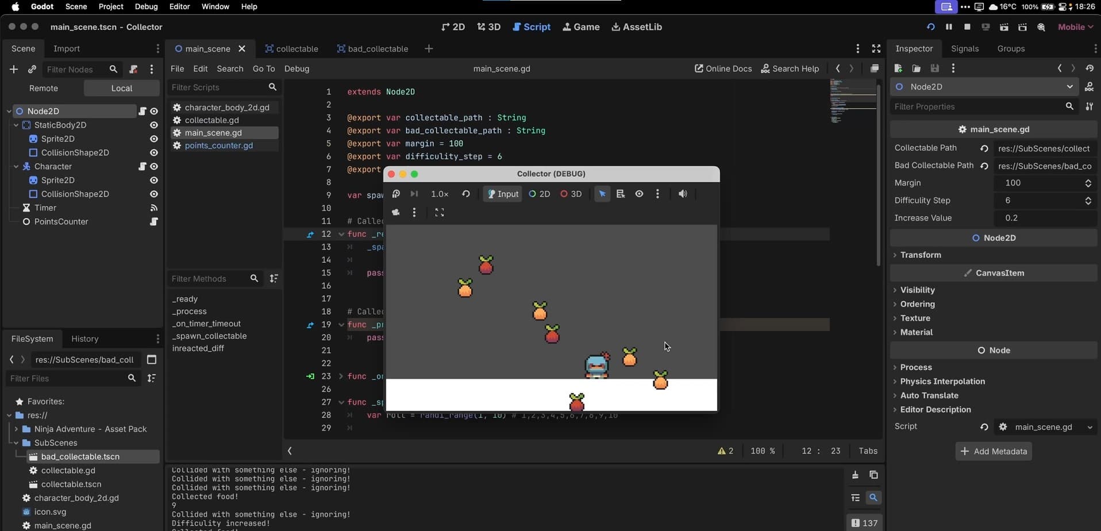The height and width of the screenshot is (531, 1101).
Task: Open the Mobile renderer dropdown
Action: 1075,27
